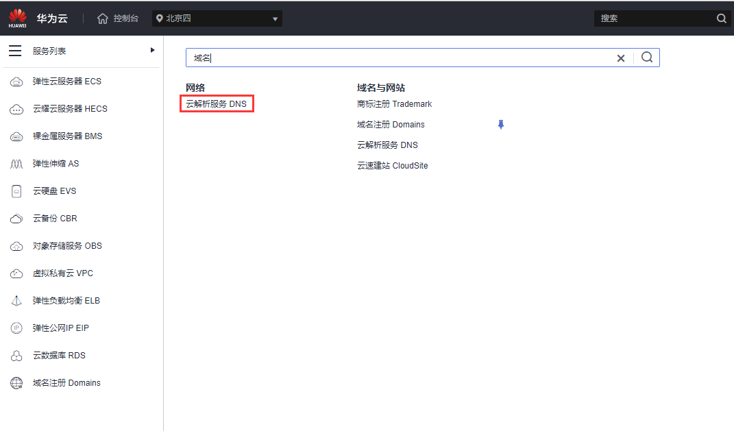
Task: Open 云解析服务 DNS under 网络
Action: pos(217,104)
